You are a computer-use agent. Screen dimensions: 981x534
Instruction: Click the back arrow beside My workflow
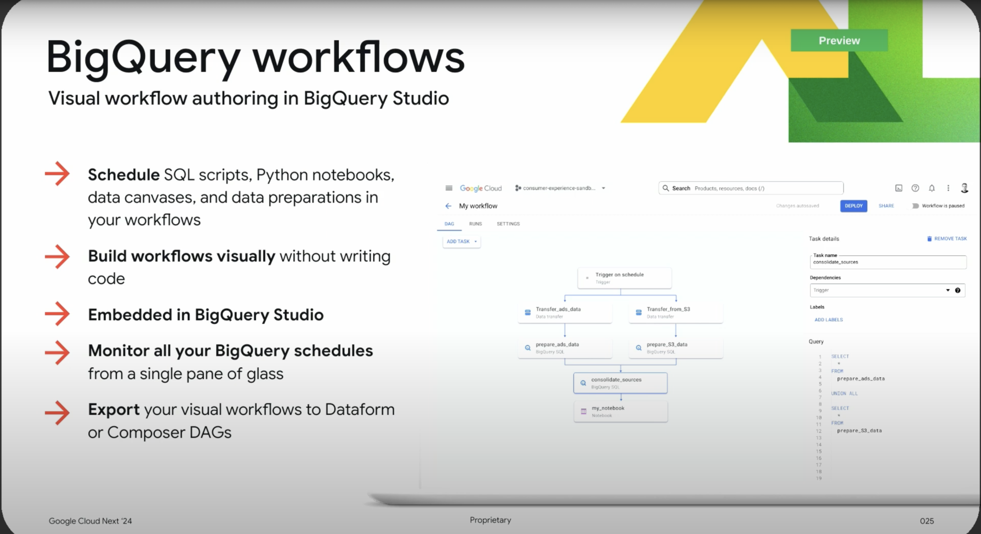(448, 206)
